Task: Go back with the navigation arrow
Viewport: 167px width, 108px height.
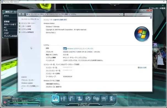Action: click(x=20, y=14)
